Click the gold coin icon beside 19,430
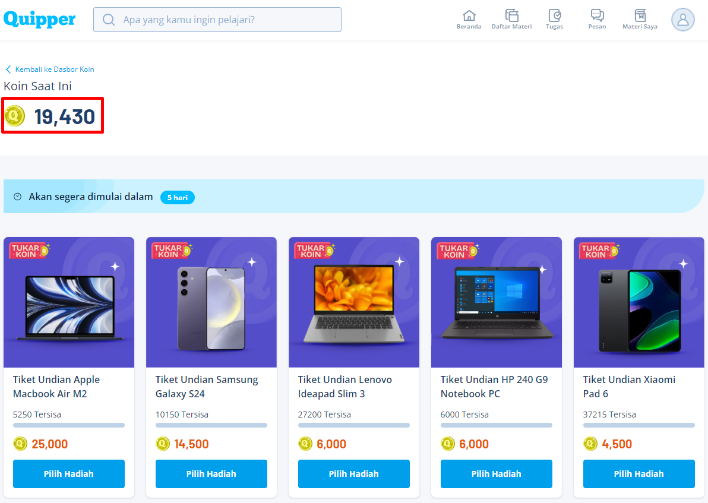 coord(15,116)
